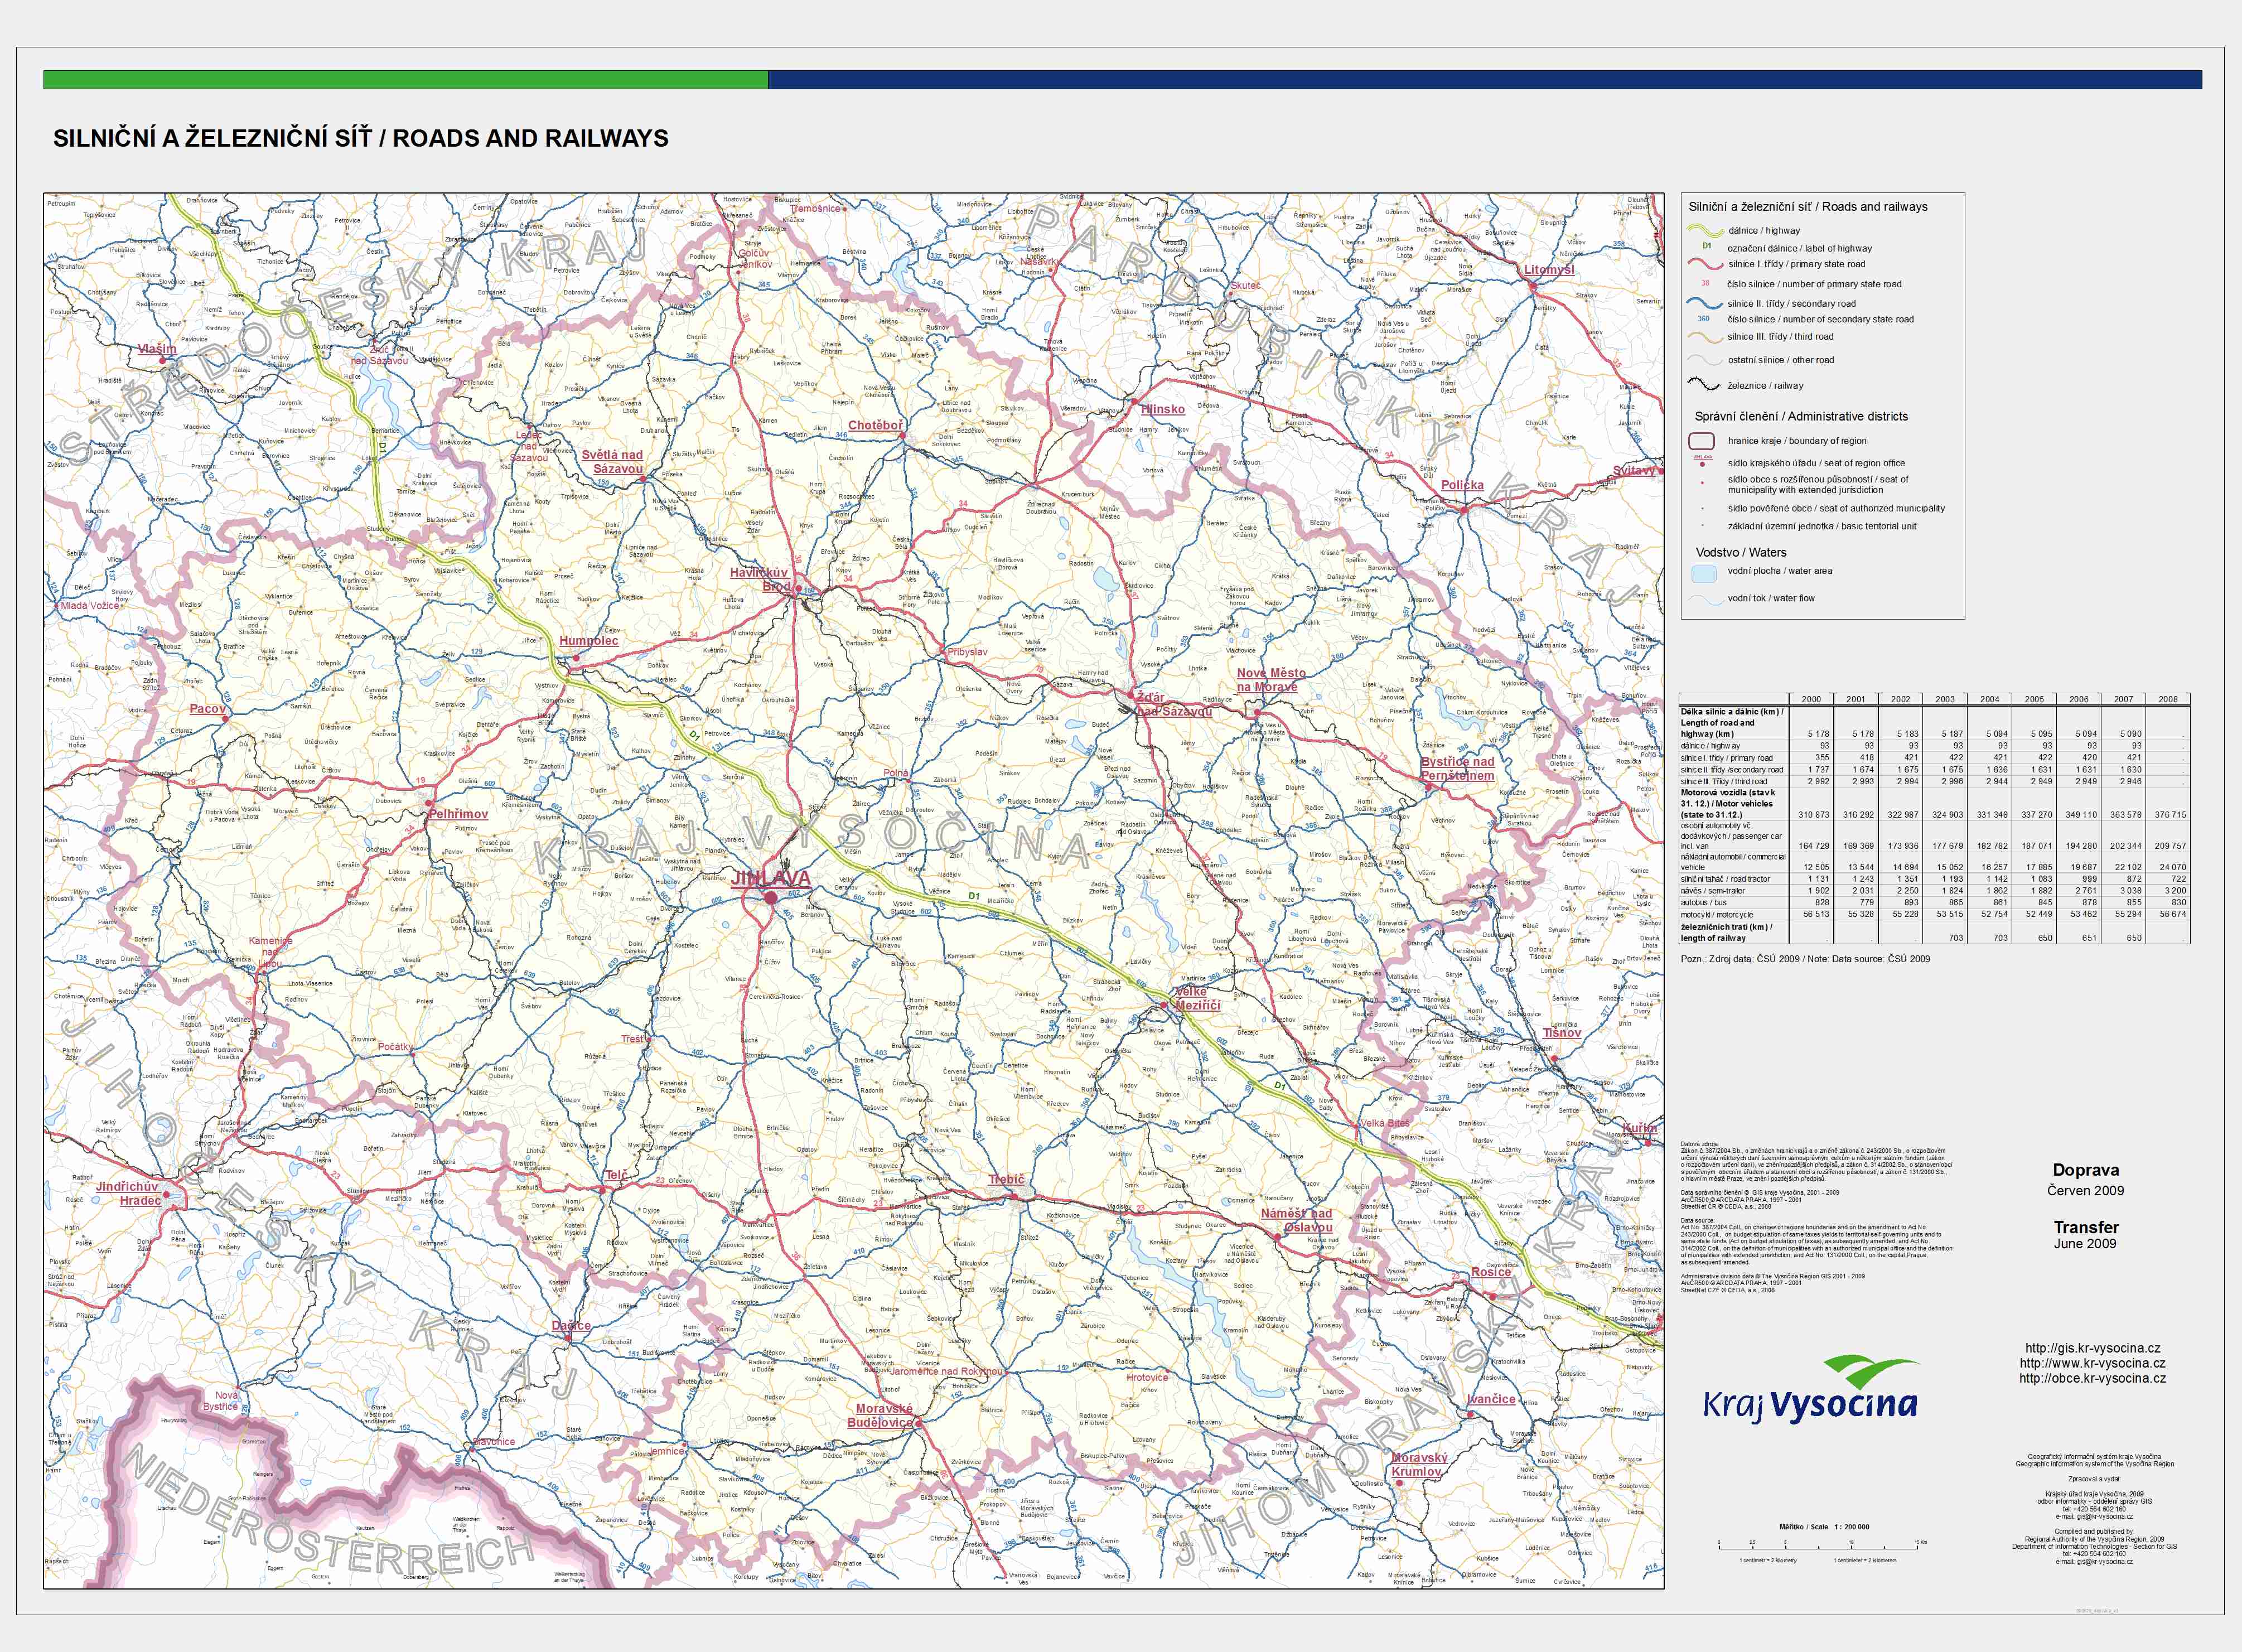2242x1652 pixels.
Task: Click the table value 24 070
Action: [x=2172, y=867]
